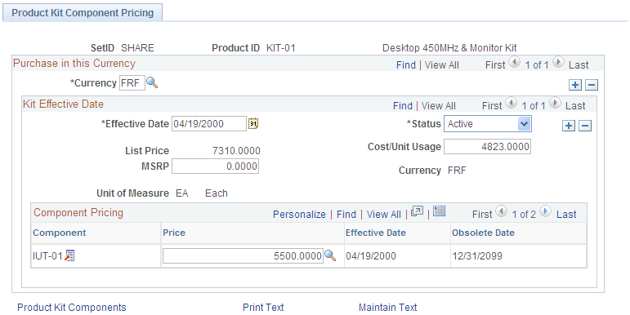Focus the IUT-01 Price input field
630x315 pixels.
tap(243, 255)
